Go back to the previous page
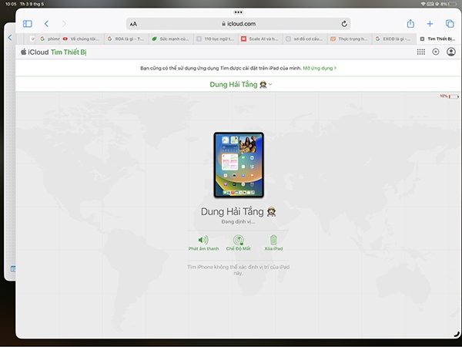 point(47,24)
